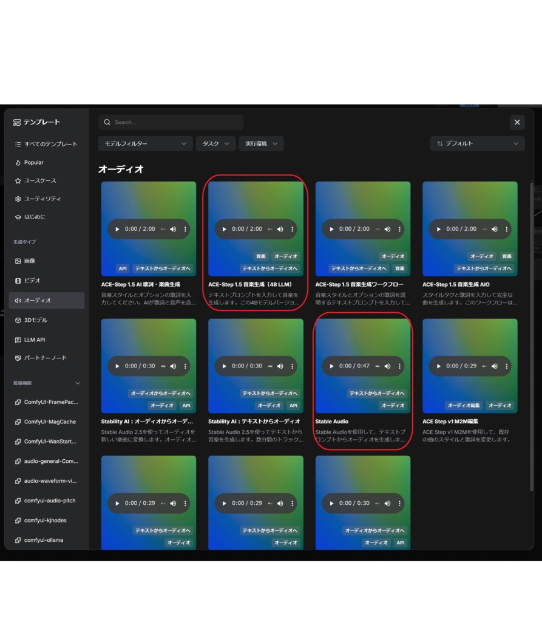The width and height of the screenshot is (542, 622).
Task: Mute the Stable Audio preview player
Action: click(x=387, y=366)
